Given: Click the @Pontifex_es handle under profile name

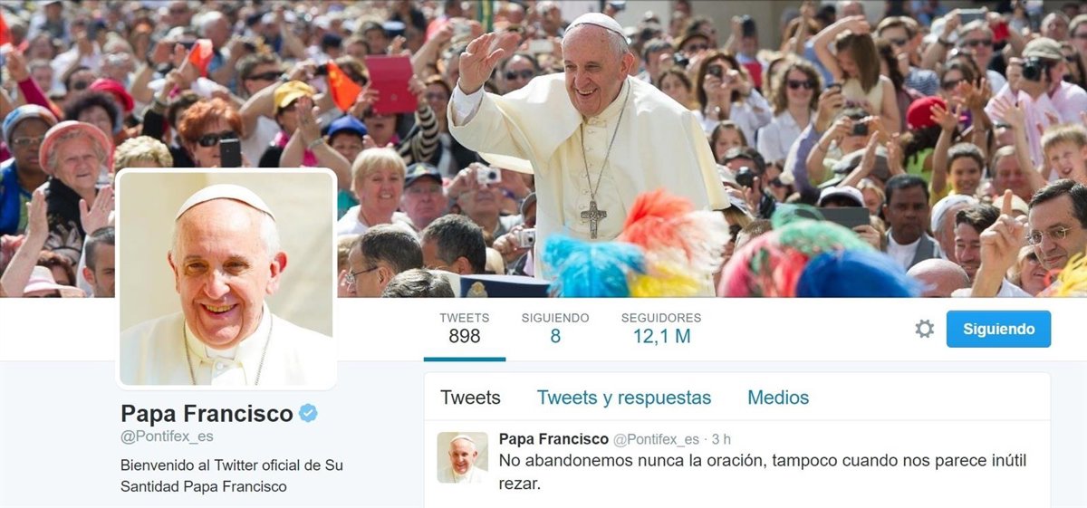Looking at the screenshot, I should 167,436.
